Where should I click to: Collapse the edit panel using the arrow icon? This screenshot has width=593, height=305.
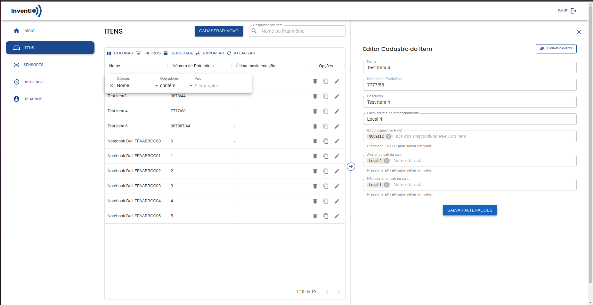click(x=351, y=166)
